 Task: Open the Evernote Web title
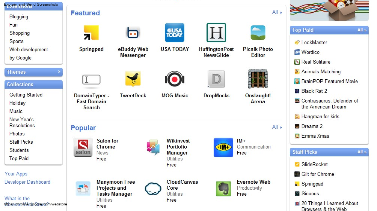253,182
